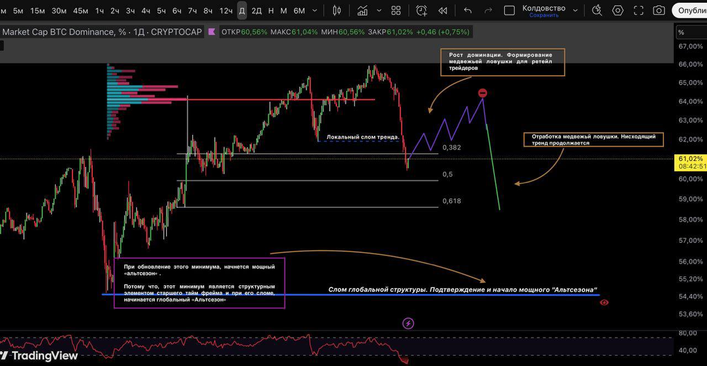Toggle the red eye icon on the blue line
Viewport: 707px width, 366px height.
(604, 302)
